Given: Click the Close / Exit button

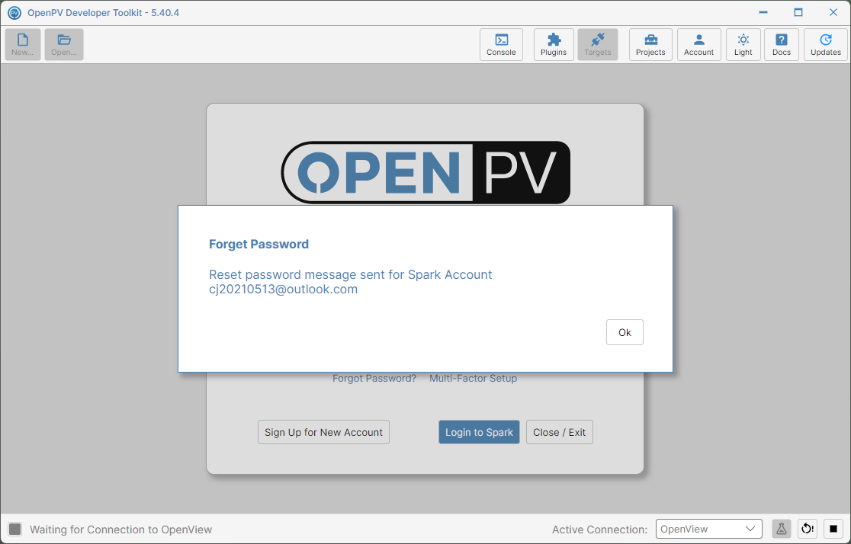Looking at the screenshot, I should tap(560, 432).
